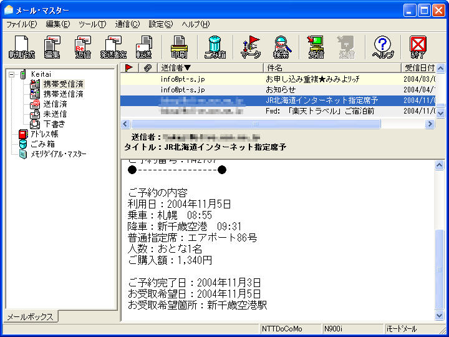The width and height of the screenshot is (449, 337).
Task: Select ごみ箱 in the folder tree
Action: [42, 144]
